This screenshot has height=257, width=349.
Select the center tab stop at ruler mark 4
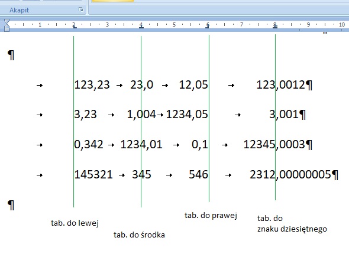click(x=141, y=27)
